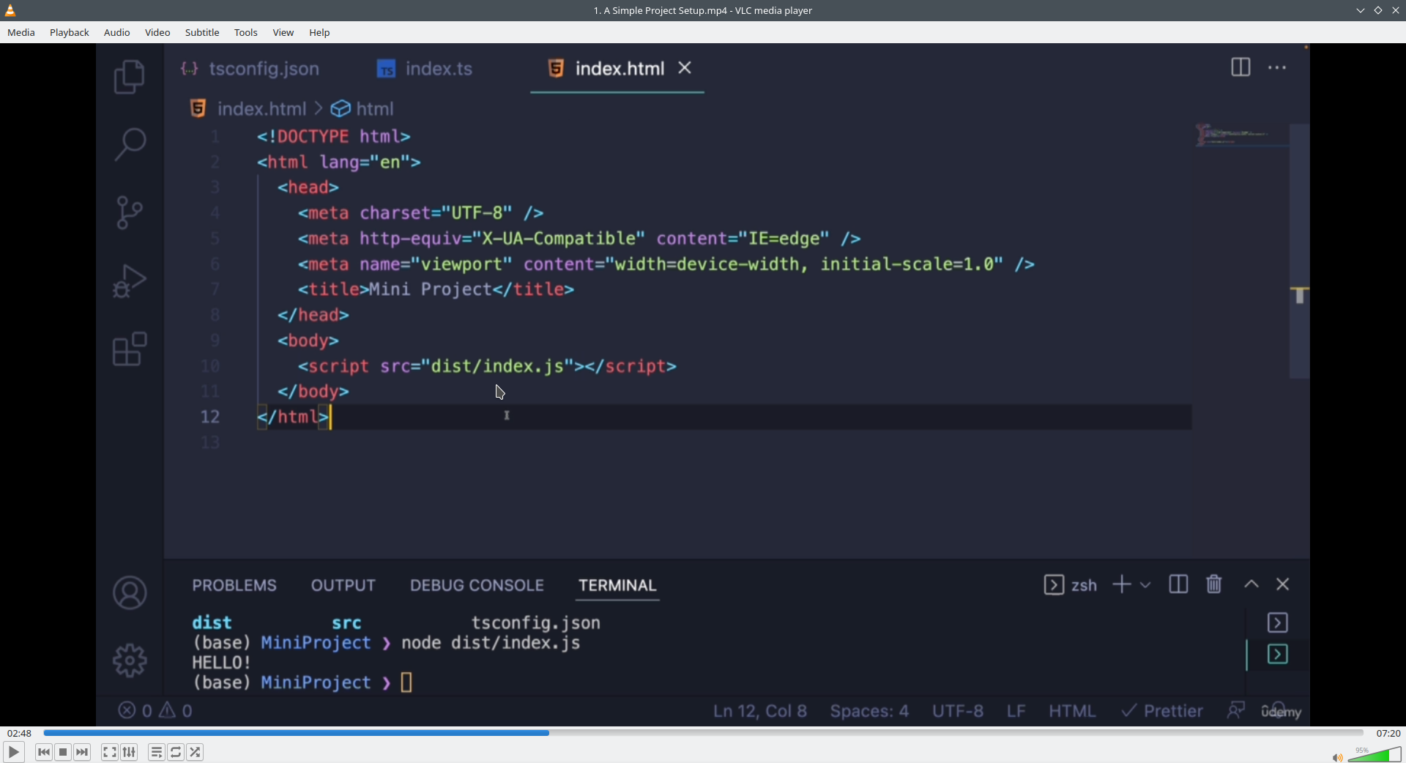The height and width of the screenshot is (763, 1406).
Task: Open the Playback menu
Action: pyautogui.click(x=70, y=32)
